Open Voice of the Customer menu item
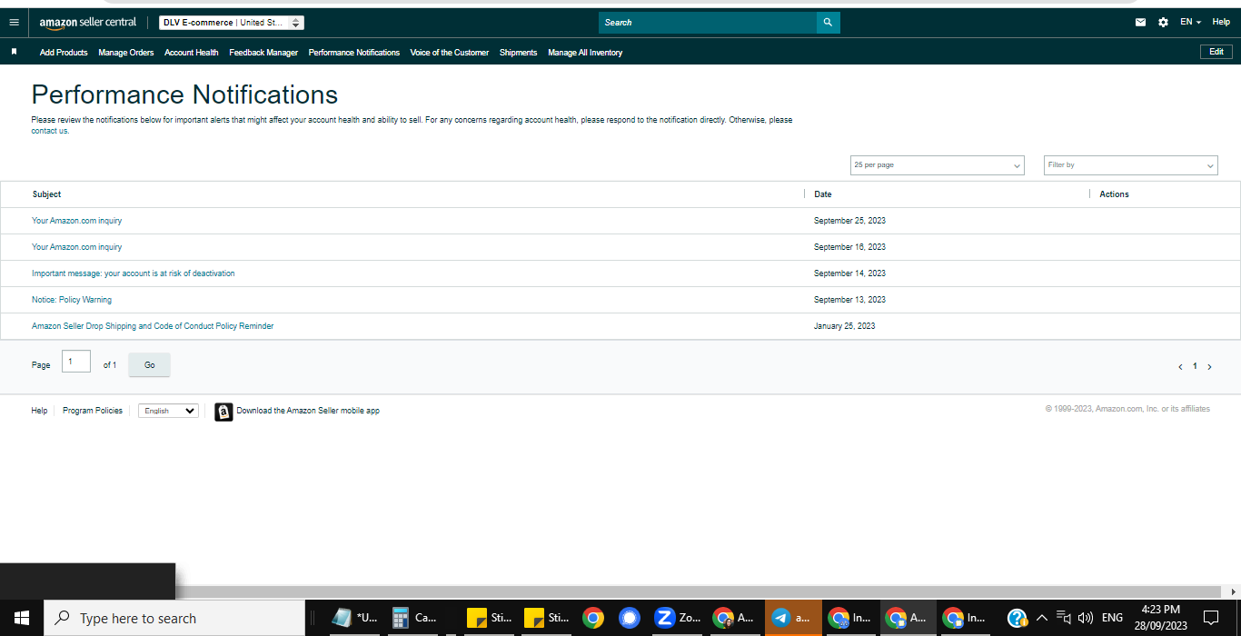Screen dimensions: 1241x636 450,53
